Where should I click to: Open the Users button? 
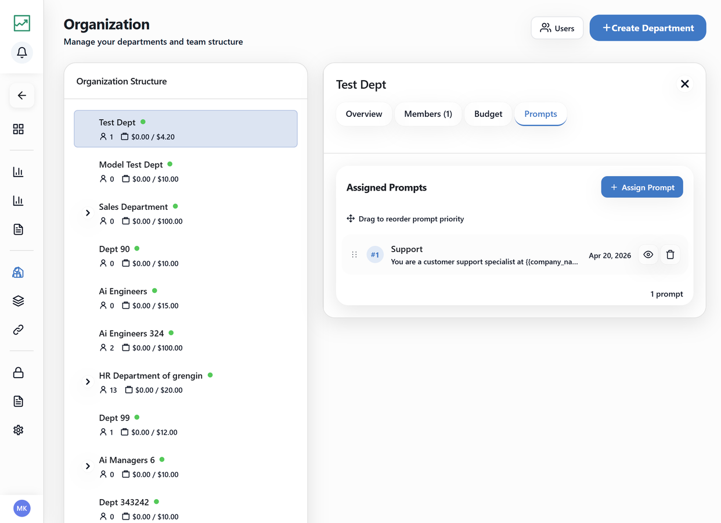[557, 28]
